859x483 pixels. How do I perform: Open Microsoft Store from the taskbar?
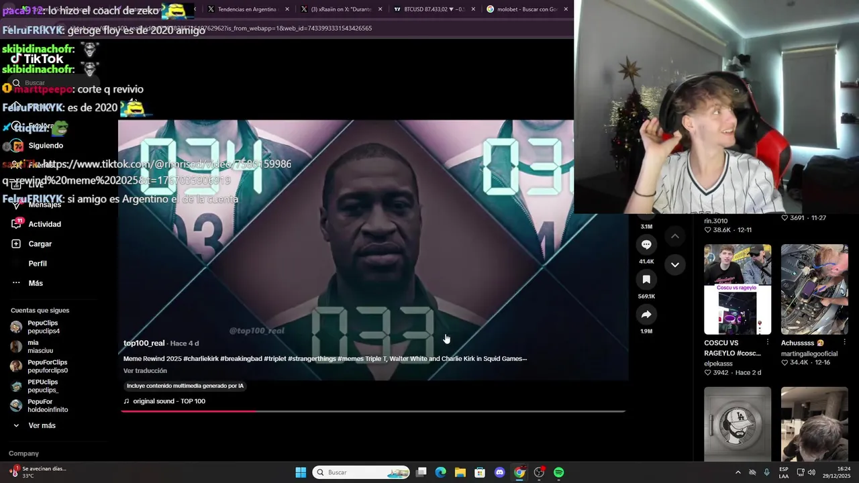tap(480, 472)
